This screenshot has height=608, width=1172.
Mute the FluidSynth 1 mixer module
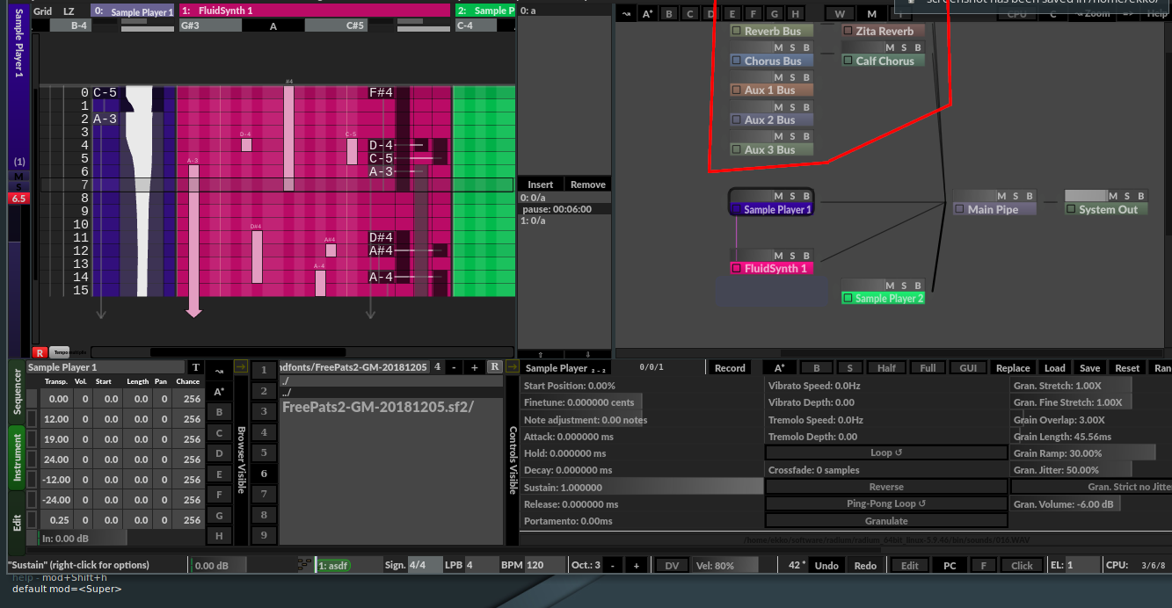pos(777,256)
